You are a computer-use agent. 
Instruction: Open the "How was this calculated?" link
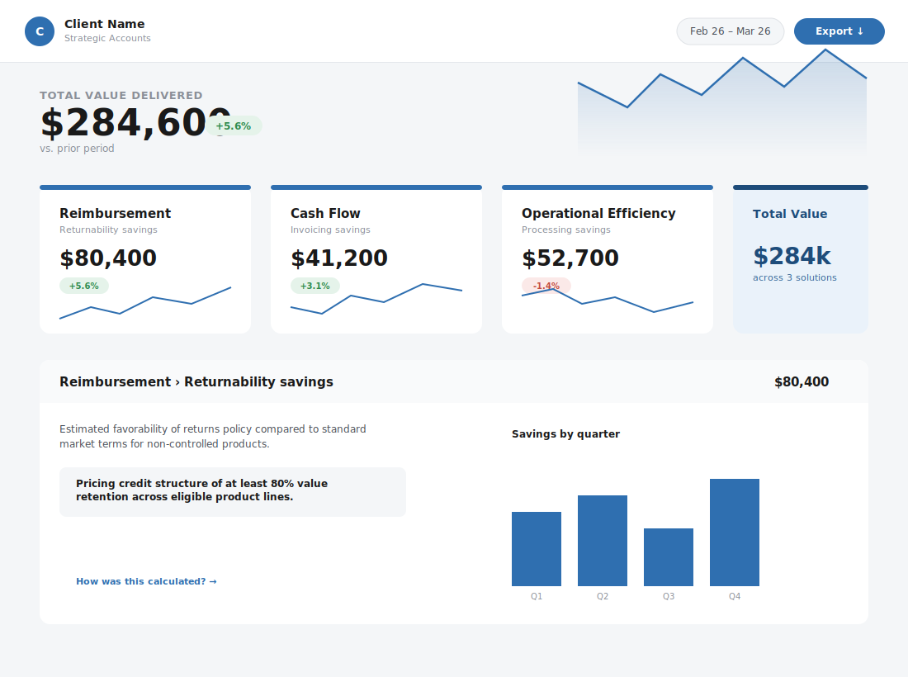(x=146, y=581)
